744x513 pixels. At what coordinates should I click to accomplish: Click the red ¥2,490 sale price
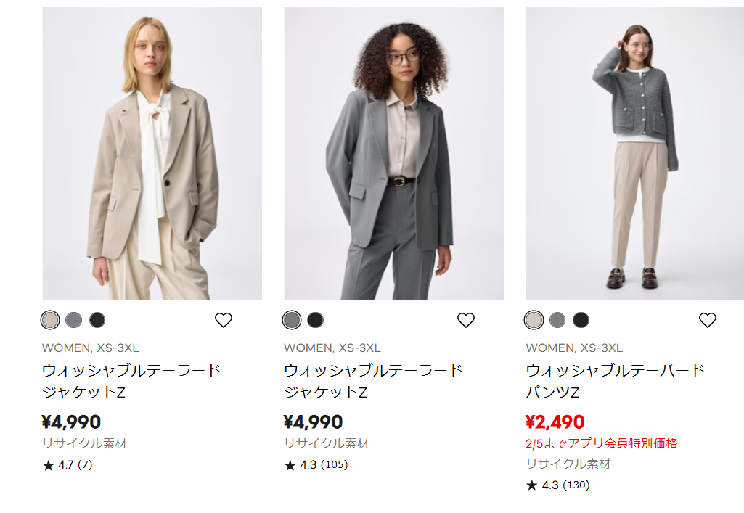click(555, 422)
